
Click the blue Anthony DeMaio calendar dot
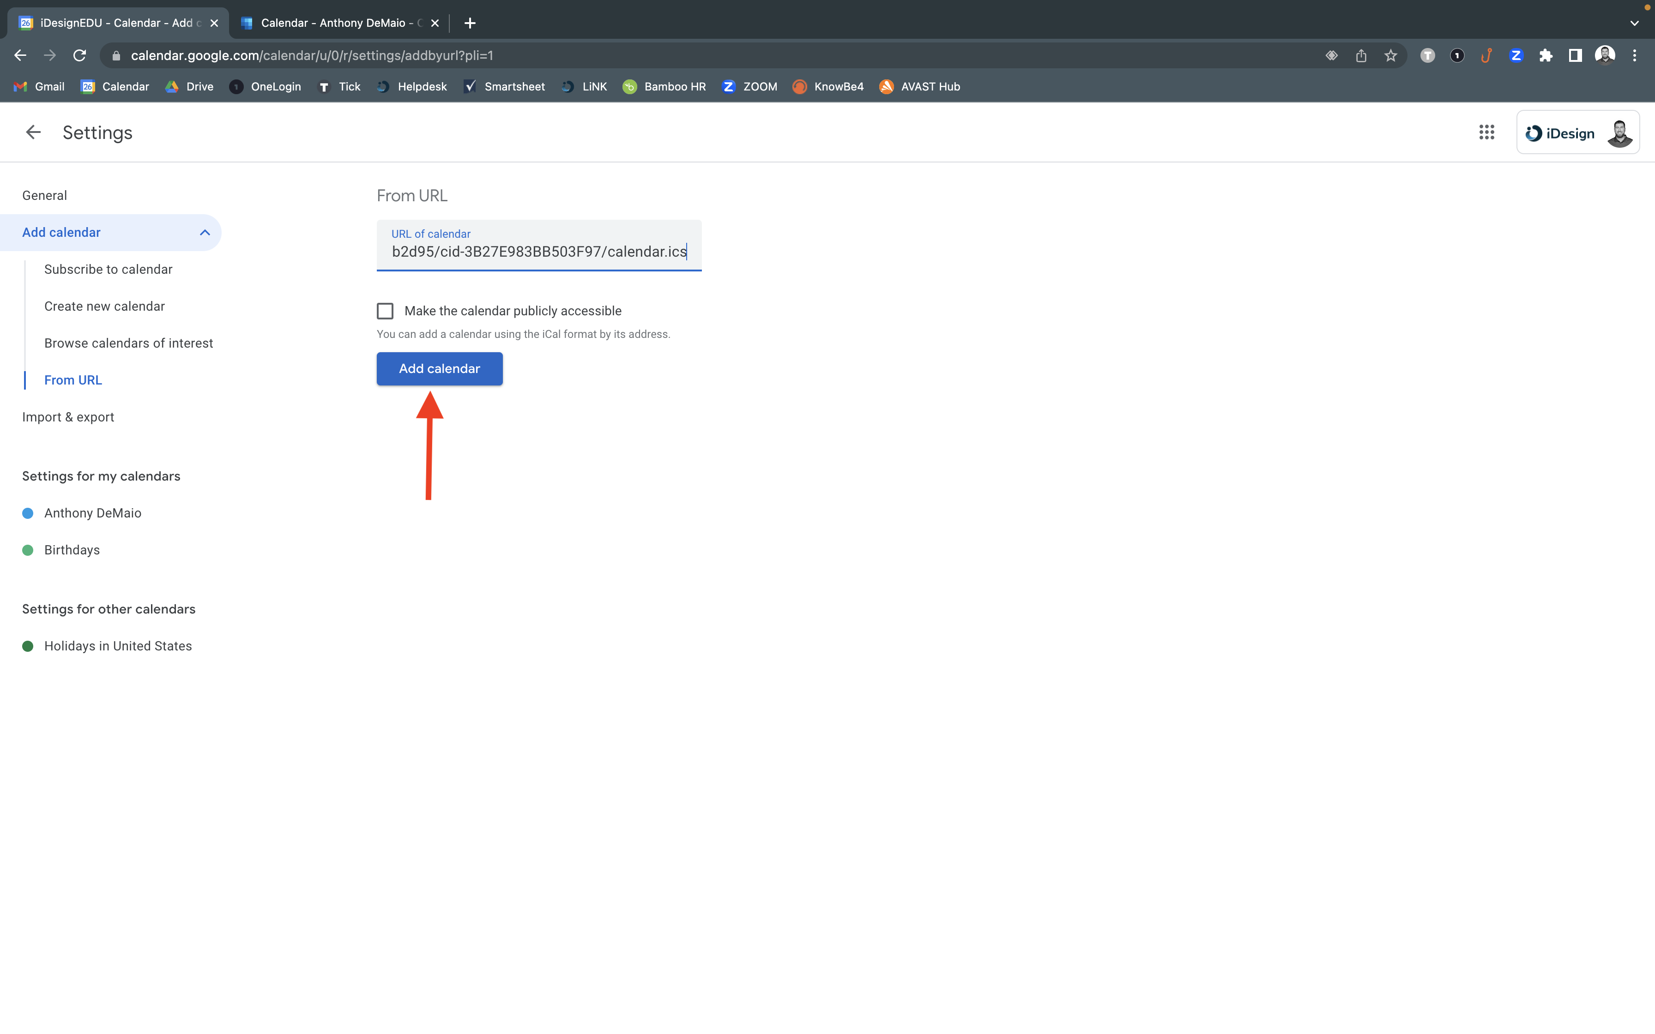(28, 513)
